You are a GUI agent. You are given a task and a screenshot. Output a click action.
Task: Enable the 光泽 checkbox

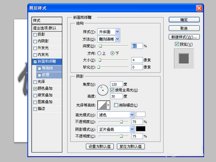pos(35,82)
